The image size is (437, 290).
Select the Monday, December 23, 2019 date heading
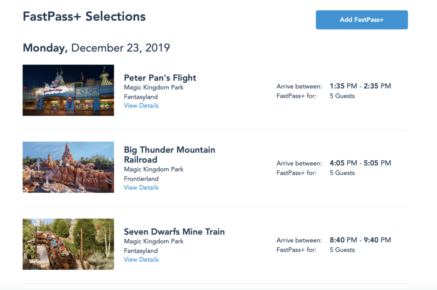click(96, 48)
